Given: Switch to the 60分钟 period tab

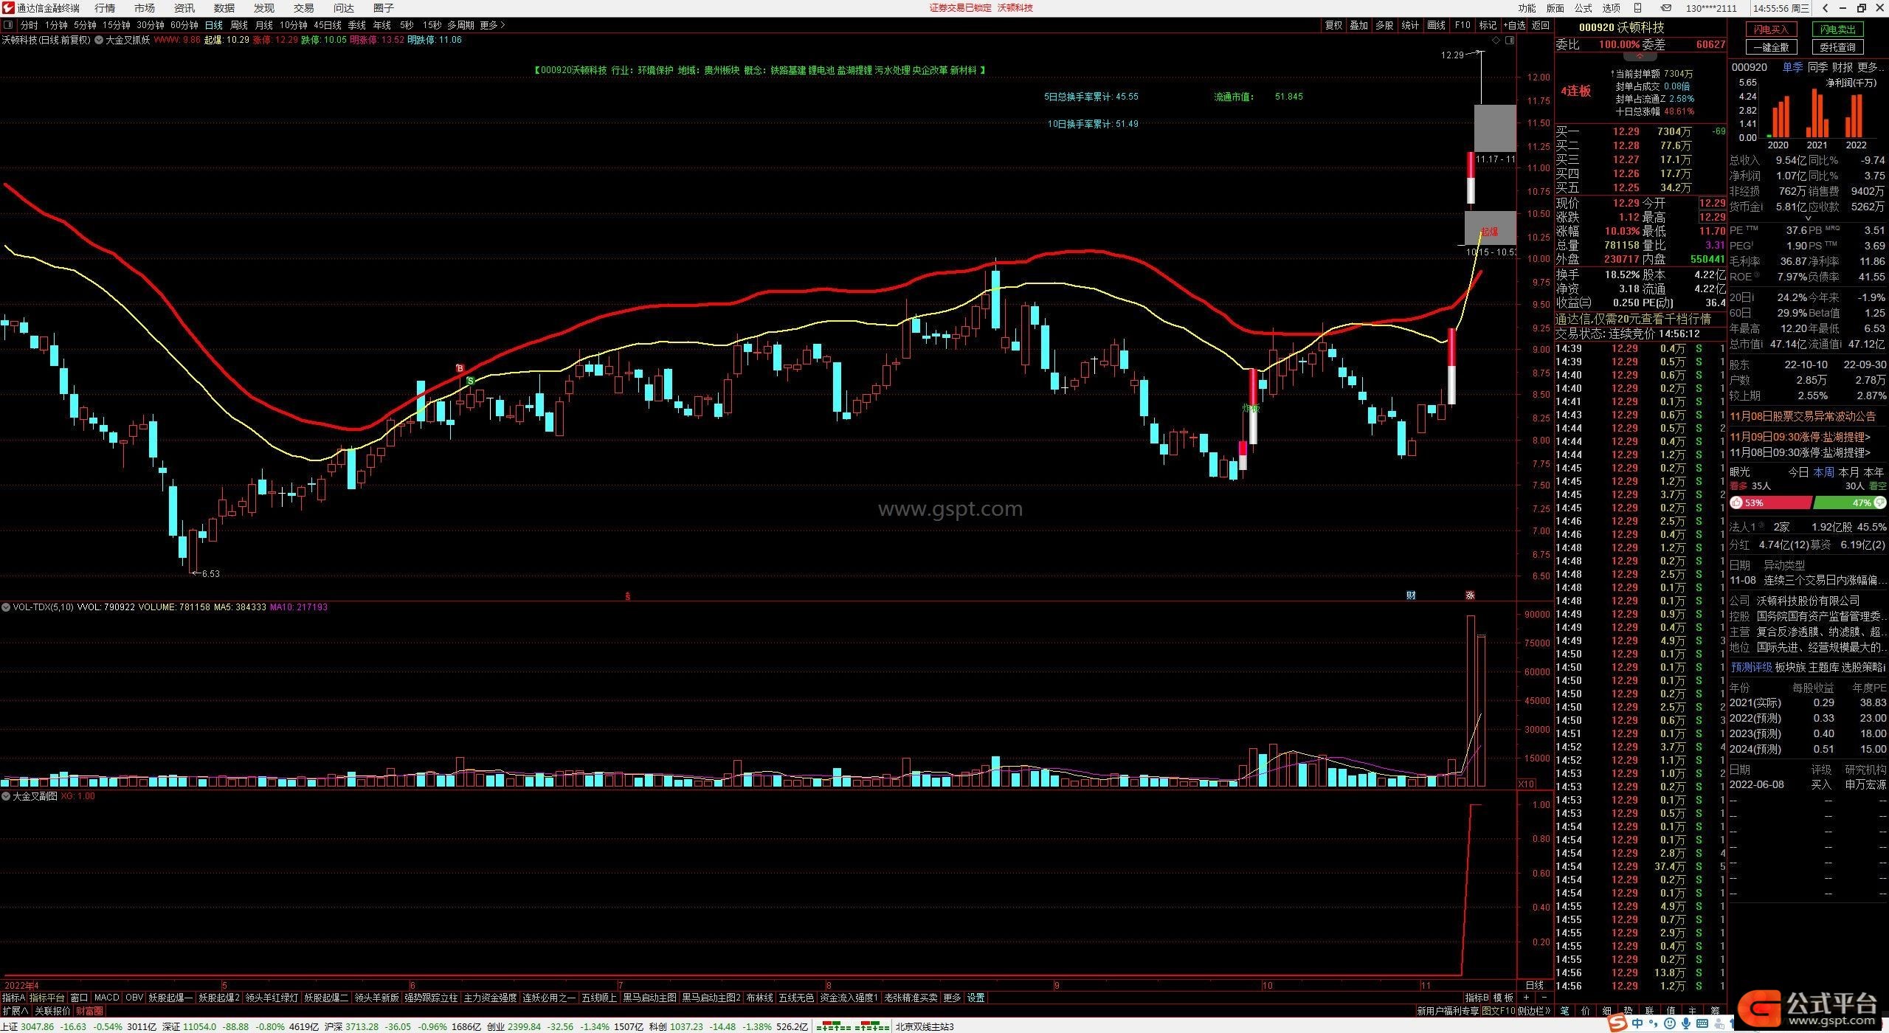Looking at the screenshot, I should 184,25.
